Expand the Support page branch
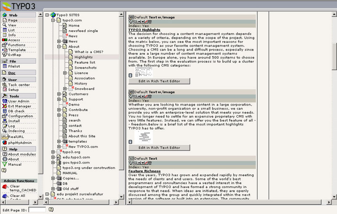 tap(59, 99)
